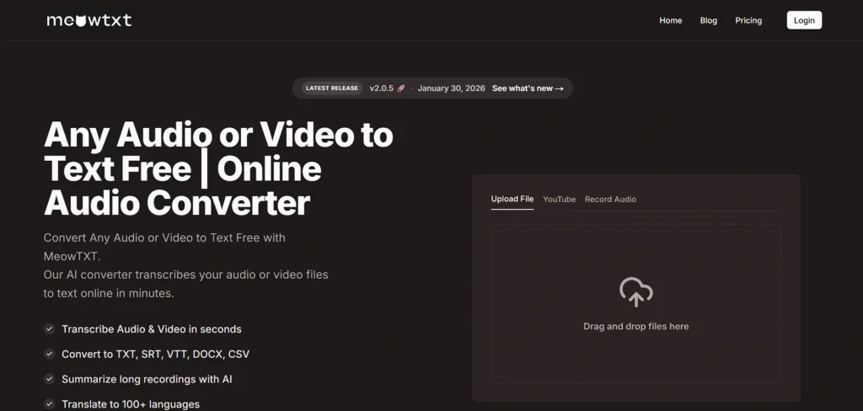Screen dimensions: 863x411
Task: Click the meowtxt logo
Action: point(89,20)
